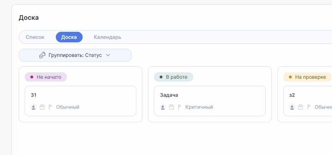The image size is (332, 155).
Task: Click assignee avatar icon on з2 card
Action: click(x=292, y=107)
